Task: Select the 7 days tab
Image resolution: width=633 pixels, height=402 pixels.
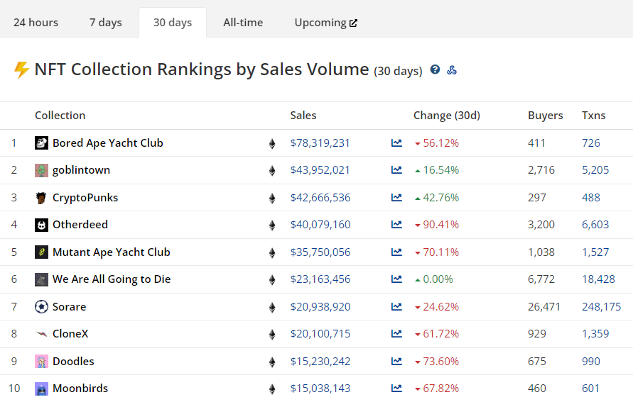Action: point(106,23)
